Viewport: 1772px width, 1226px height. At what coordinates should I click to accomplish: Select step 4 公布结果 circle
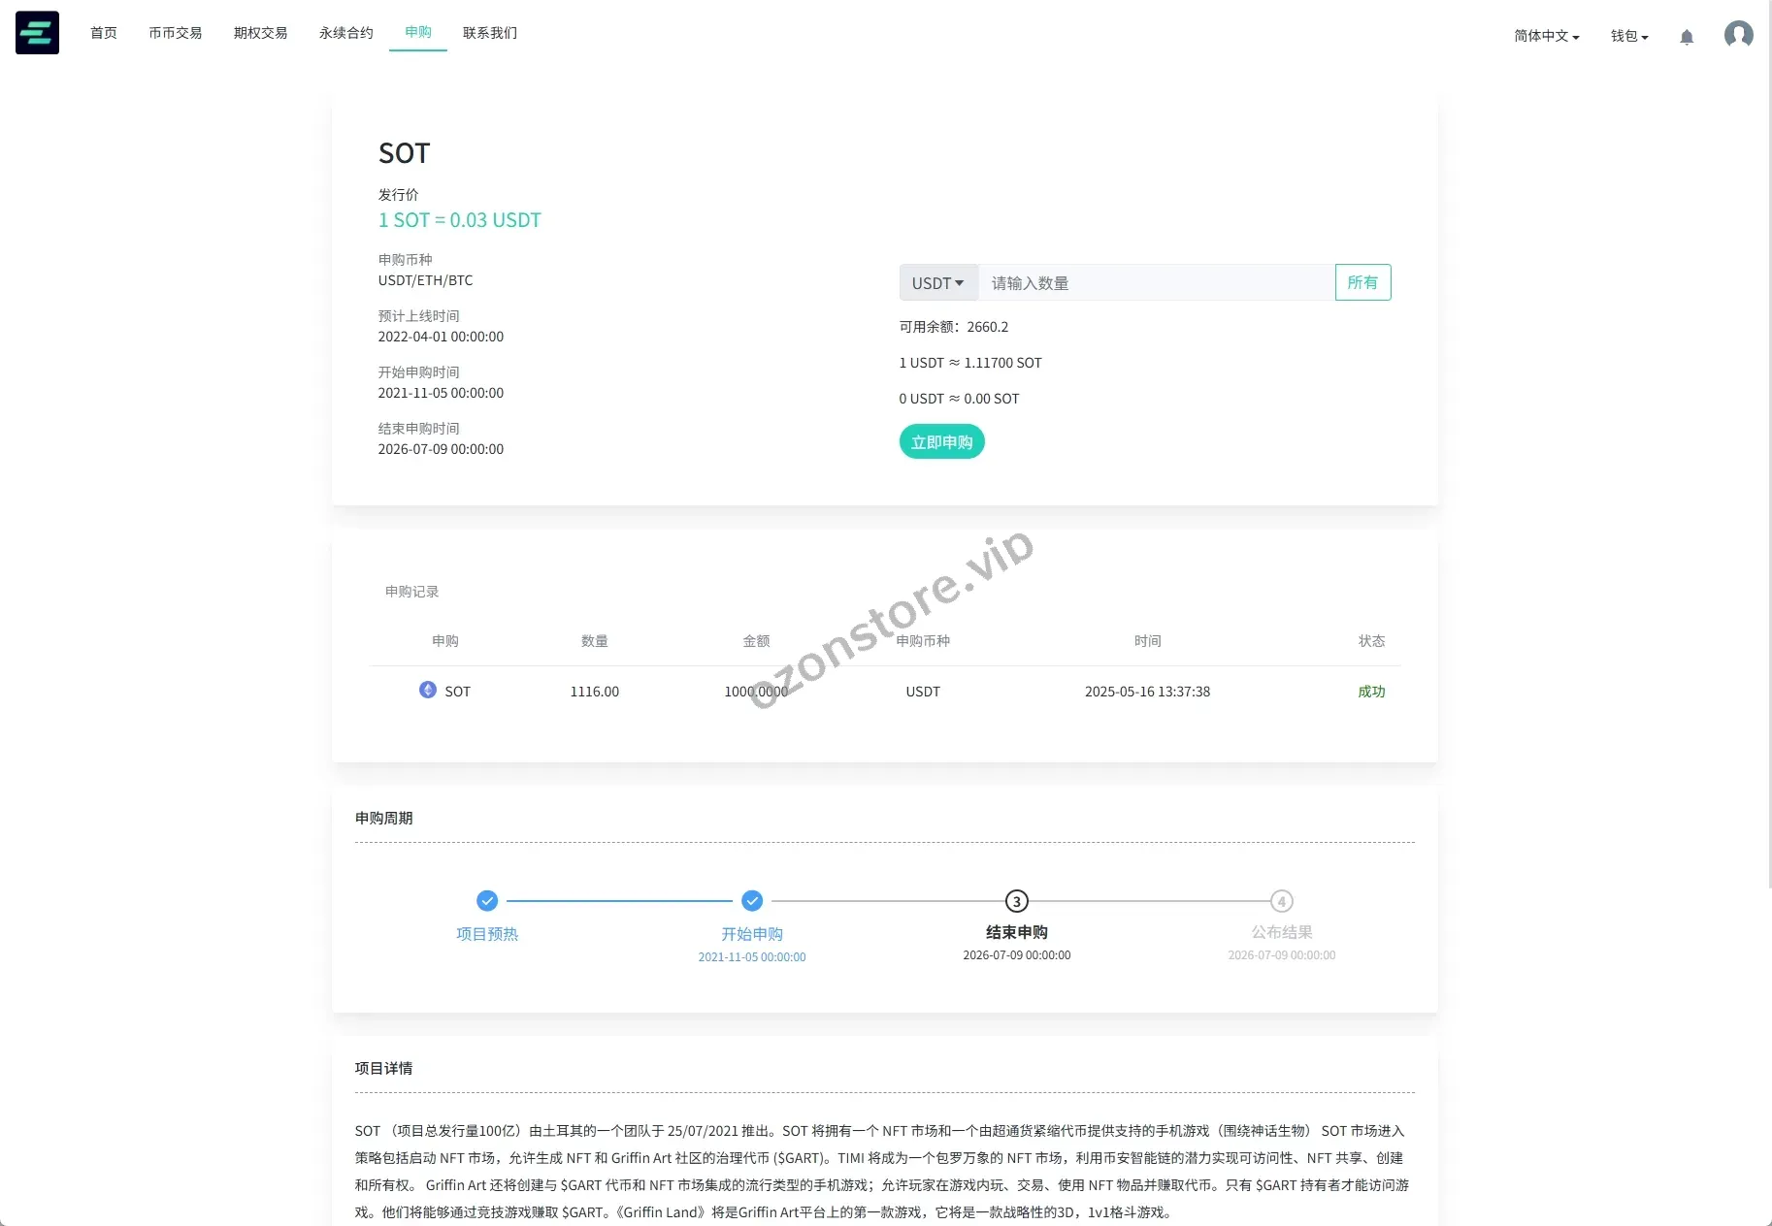pyautogui.click(x=1281, y=901)
